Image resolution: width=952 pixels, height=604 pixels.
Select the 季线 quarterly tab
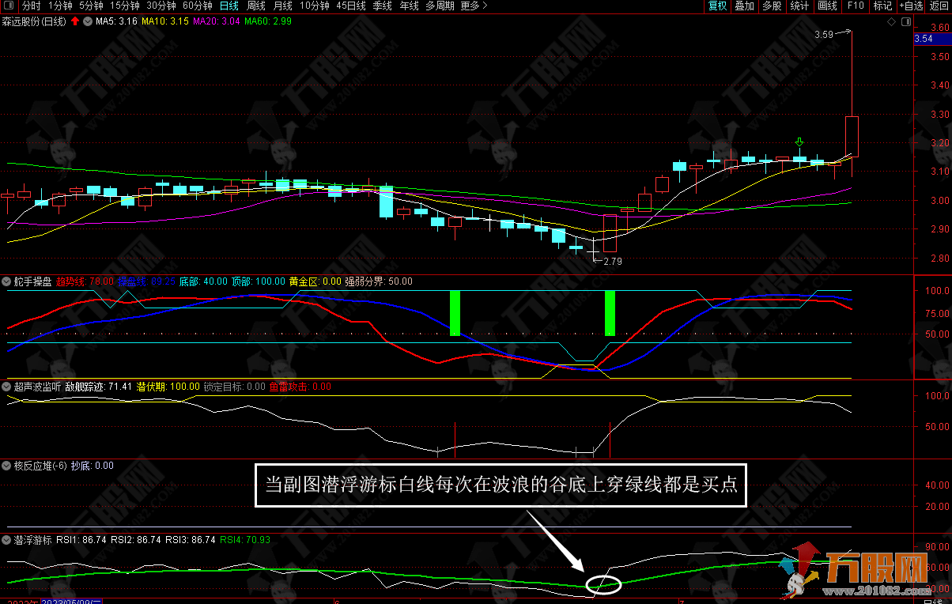382,6
